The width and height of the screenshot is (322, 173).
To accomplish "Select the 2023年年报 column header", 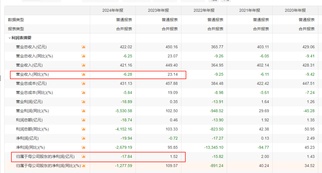I will click(x=158, y=10).
